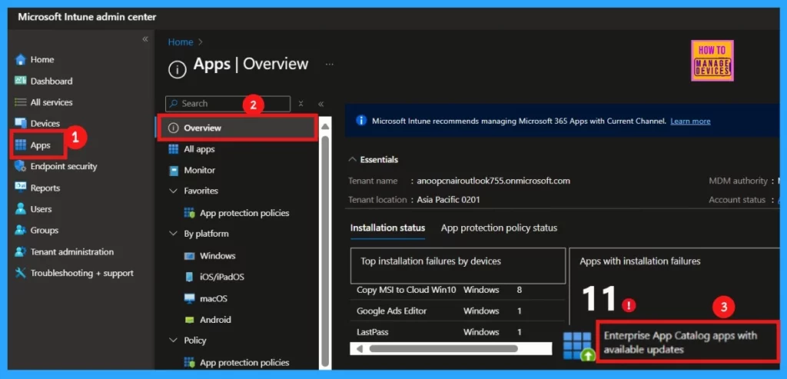
Task: Select iOS/iPadOS platform icon
Action: [x=189, y=277]
